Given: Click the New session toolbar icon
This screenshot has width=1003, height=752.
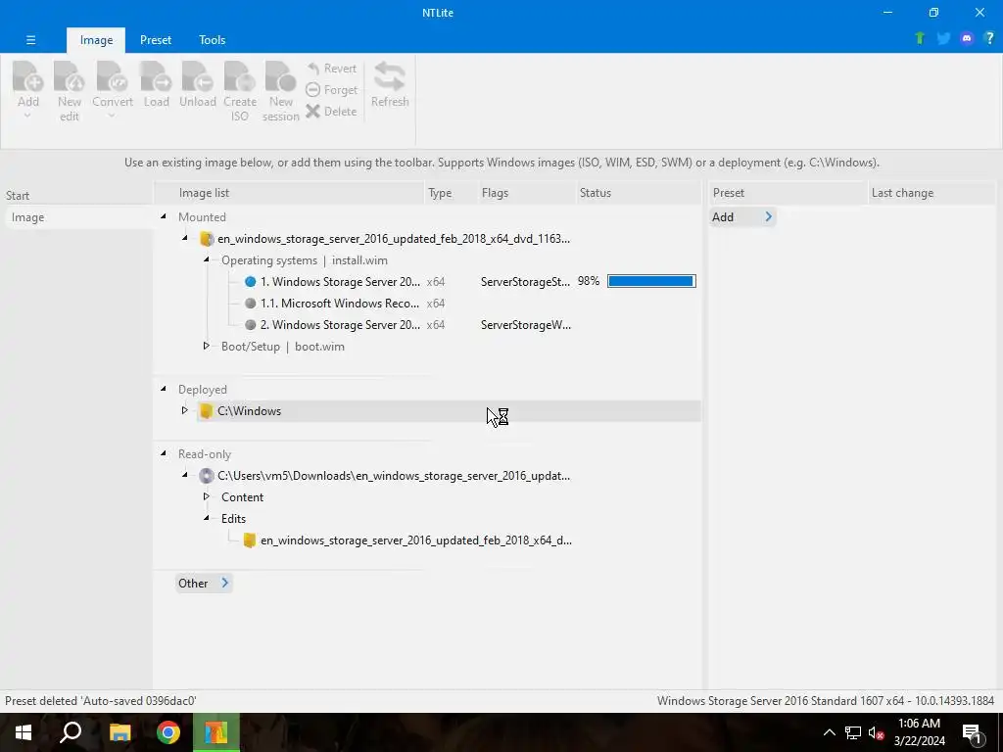Looking at the screenshot, I should tap(280, 76).
